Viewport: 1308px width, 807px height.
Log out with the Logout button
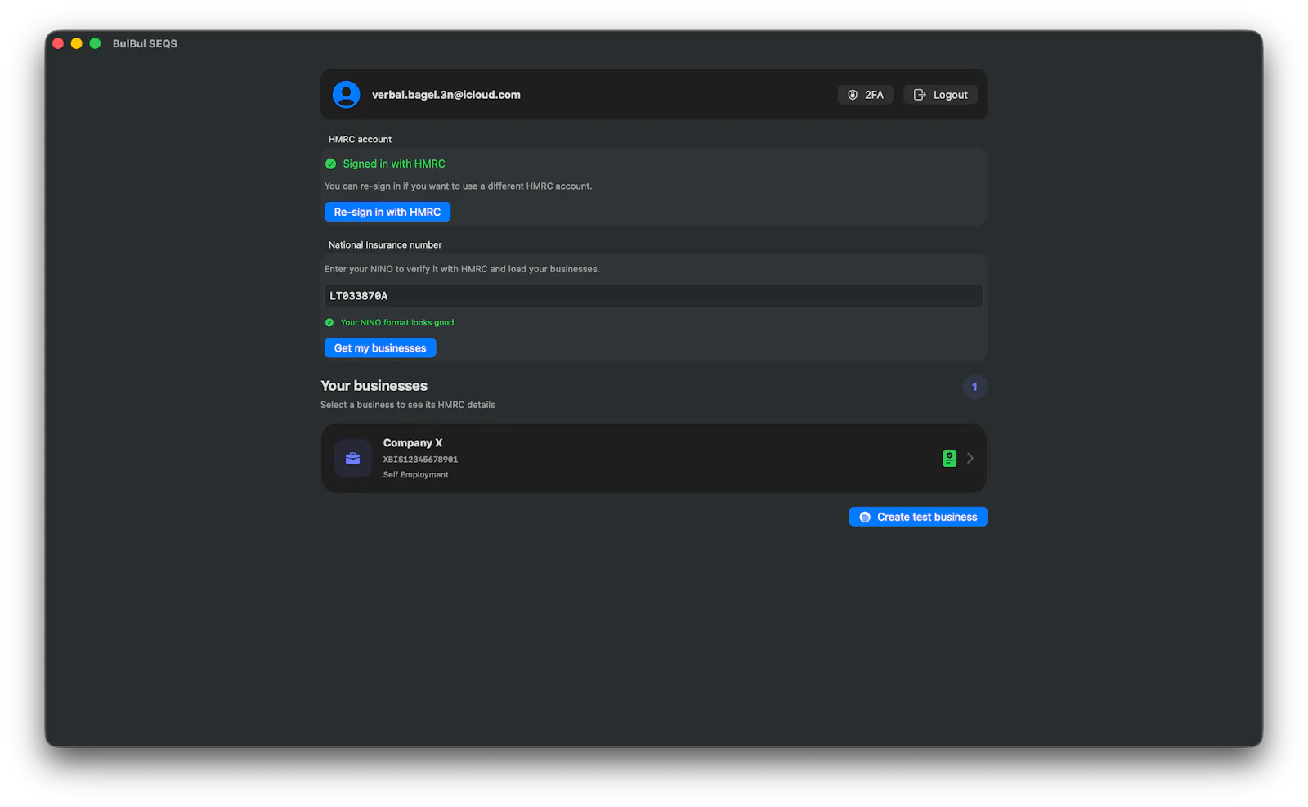(x=940, y=95)
